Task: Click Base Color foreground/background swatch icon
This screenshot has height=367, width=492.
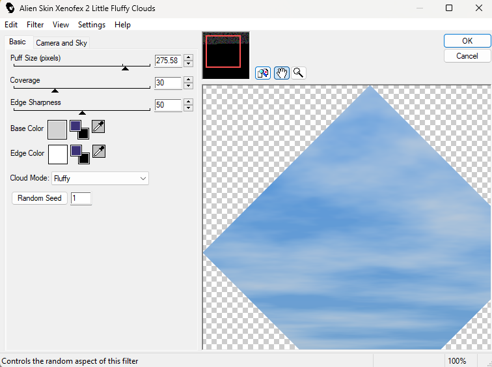Action: [79, 130]
